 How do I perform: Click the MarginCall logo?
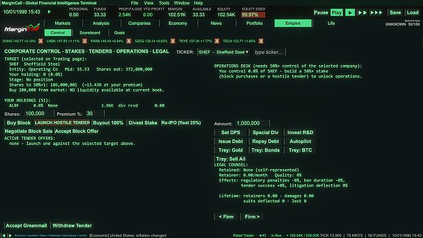coord(22,29)
